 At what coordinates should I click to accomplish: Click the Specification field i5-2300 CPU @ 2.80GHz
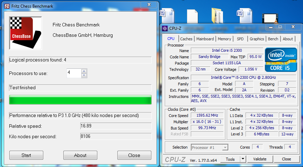coord(243,77)
